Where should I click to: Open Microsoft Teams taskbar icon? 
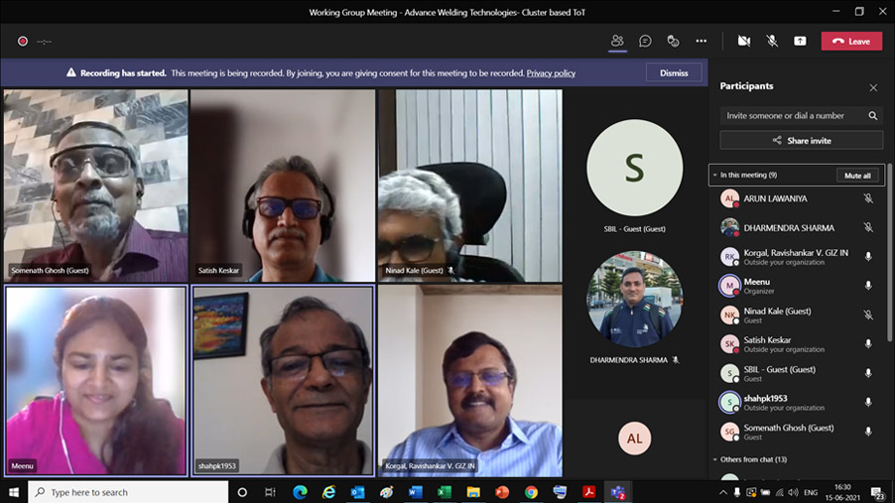click(618, 492)
